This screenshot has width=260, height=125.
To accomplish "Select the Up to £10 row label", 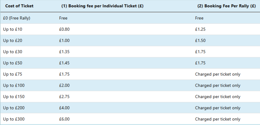I will tap(12, 29).
